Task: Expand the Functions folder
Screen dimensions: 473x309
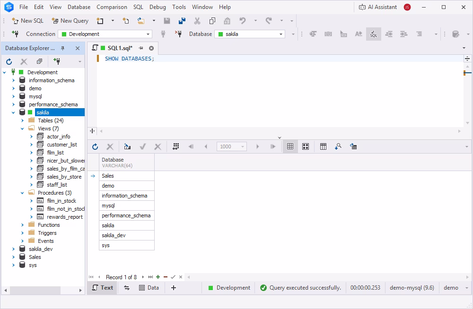Action: click(x=22, y=225)
